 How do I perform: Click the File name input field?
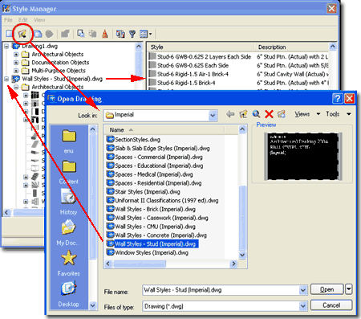click(221, 290)
